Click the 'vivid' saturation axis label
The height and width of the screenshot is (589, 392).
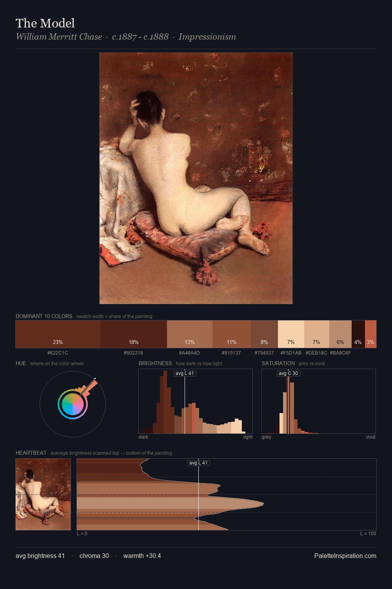[370, 437]
